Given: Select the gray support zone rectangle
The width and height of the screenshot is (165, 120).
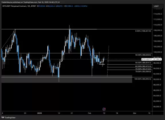Looking at the screenshot, I should (67, 79).
